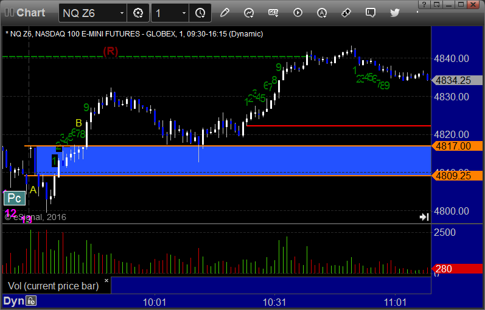Click the replay play button icon
This screenshot has width=485, height=310.
[x=298, y=13]
